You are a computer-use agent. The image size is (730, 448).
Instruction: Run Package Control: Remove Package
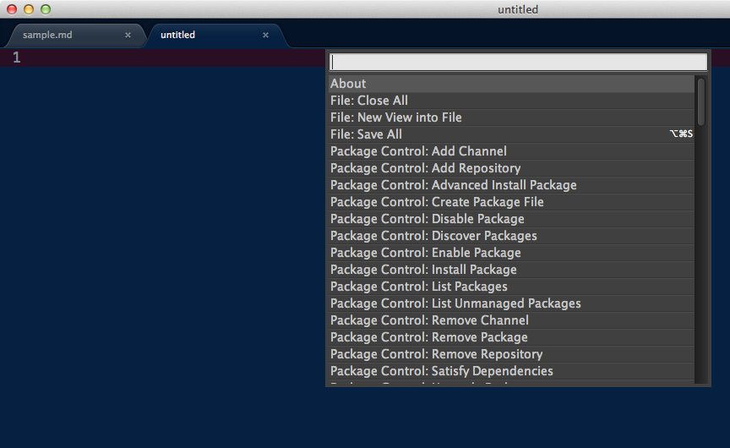(x=512, y=337)
